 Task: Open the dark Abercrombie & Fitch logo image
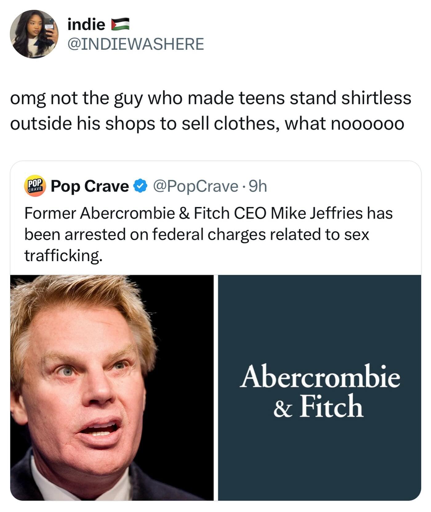coord(320,388)
